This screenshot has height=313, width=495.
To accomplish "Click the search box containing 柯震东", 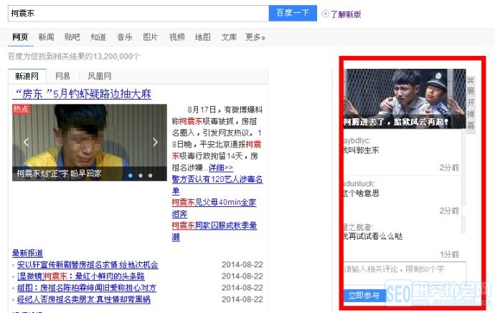I will click(136, 13).
